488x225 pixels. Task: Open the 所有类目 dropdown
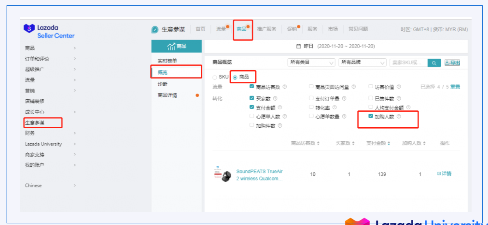[x=311, y=62]
